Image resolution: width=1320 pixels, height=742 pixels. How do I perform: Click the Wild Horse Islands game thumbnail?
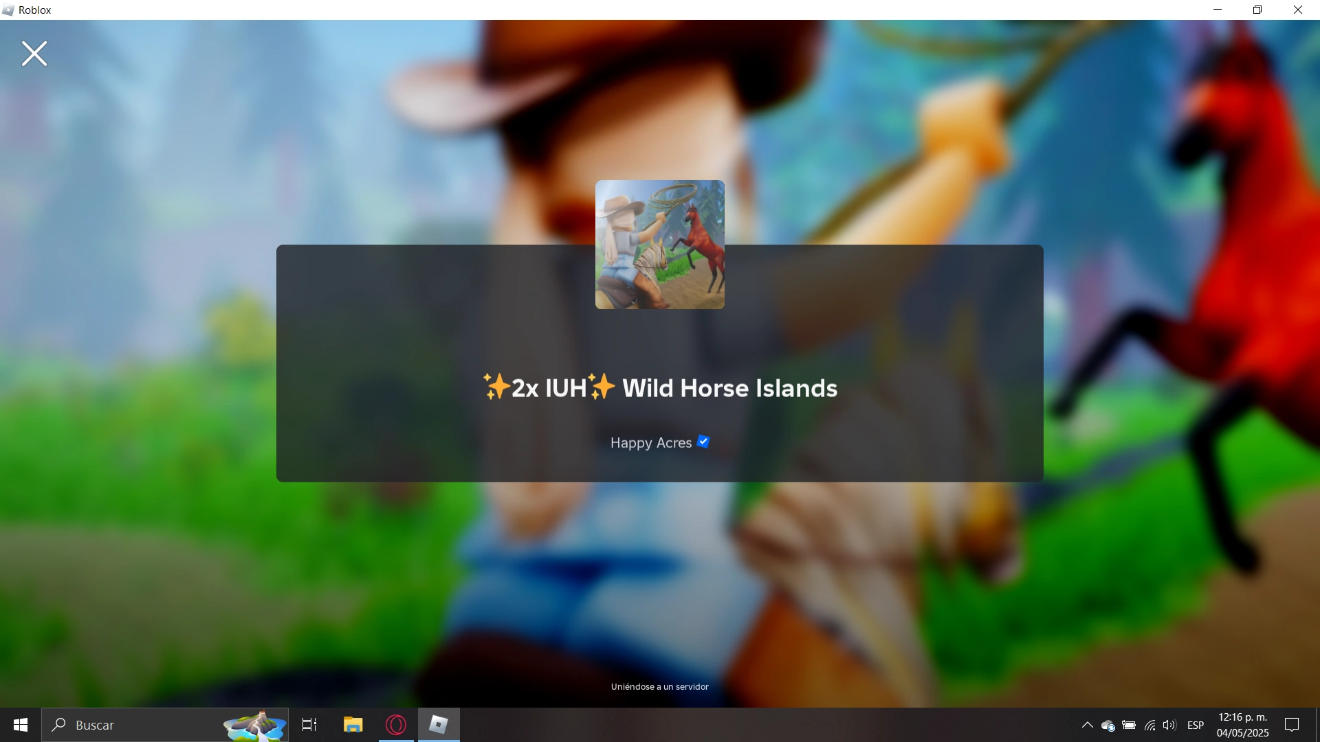[x=659, y=245]
